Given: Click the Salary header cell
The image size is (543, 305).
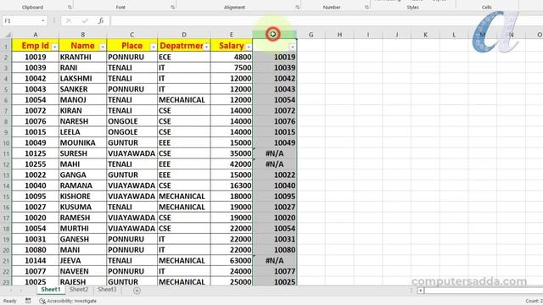Looking at the screenshot, I should point(232,46).
